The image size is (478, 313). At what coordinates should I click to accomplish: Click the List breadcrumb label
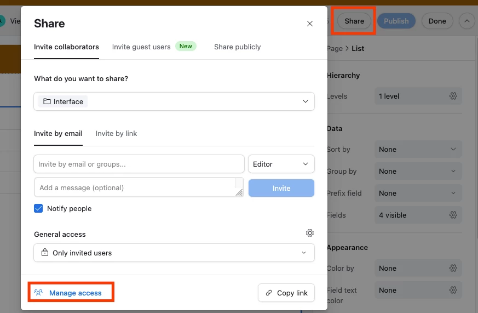tap(358, 48)
